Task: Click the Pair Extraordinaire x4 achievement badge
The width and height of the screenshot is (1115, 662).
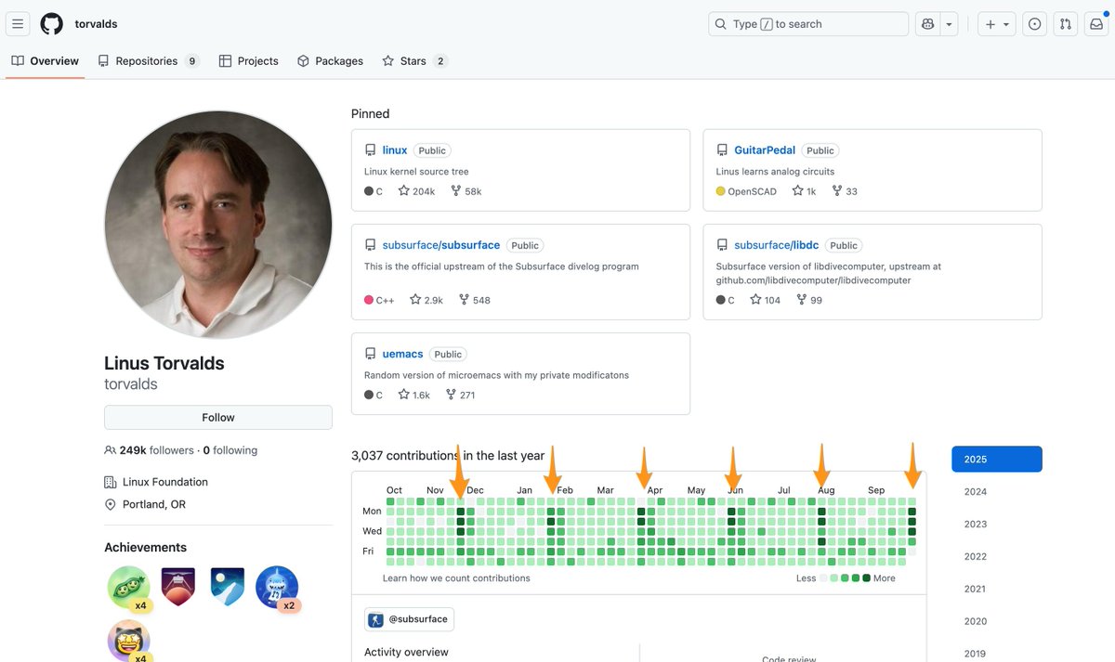Action: tap(128, 588)
